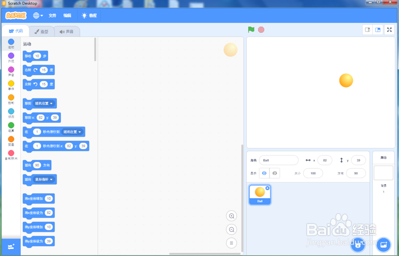Switch stage to fullscreen mode
Image resolution: width=399 pixels, height=256 pixels.
coord(389,30)
